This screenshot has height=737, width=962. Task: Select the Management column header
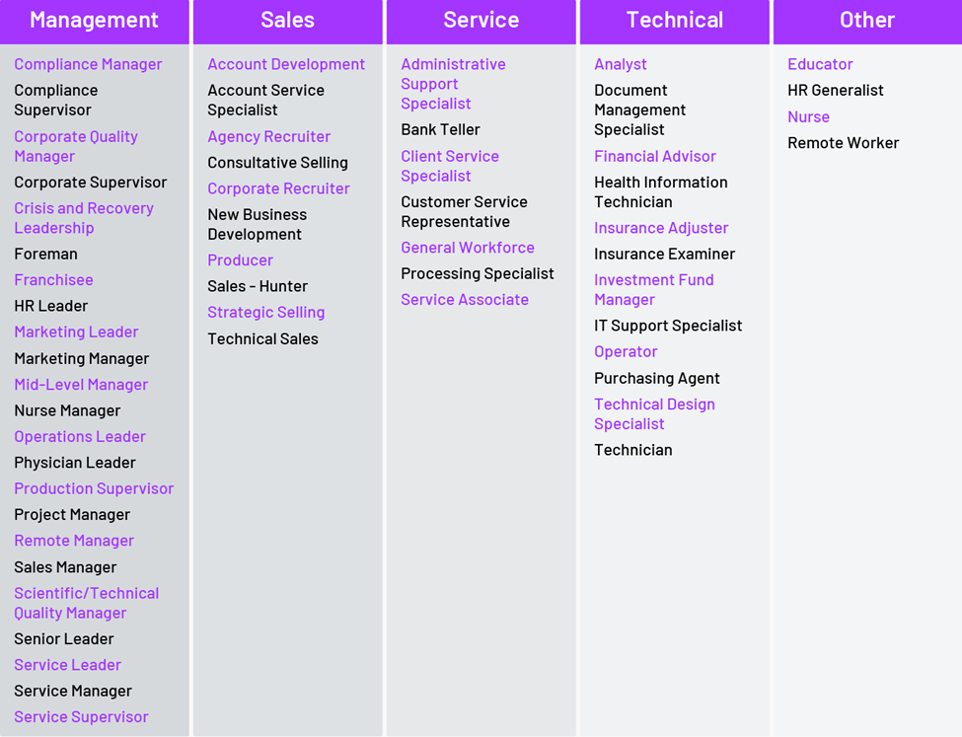(x=94, y=21)
